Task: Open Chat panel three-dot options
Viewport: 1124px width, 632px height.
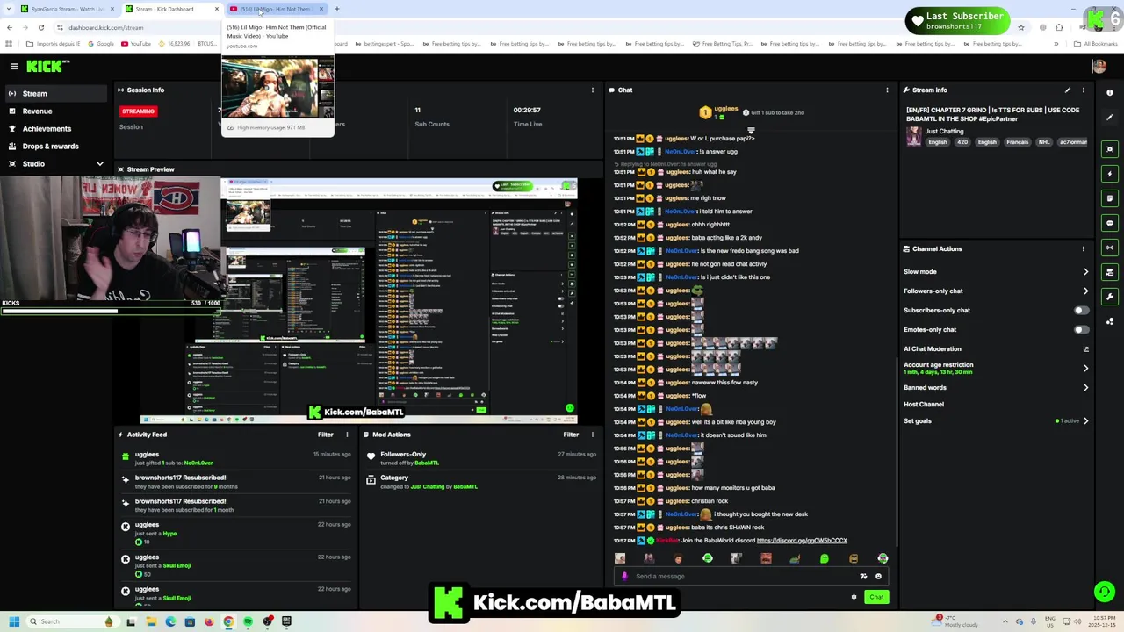Action: [x=887, y=90]
